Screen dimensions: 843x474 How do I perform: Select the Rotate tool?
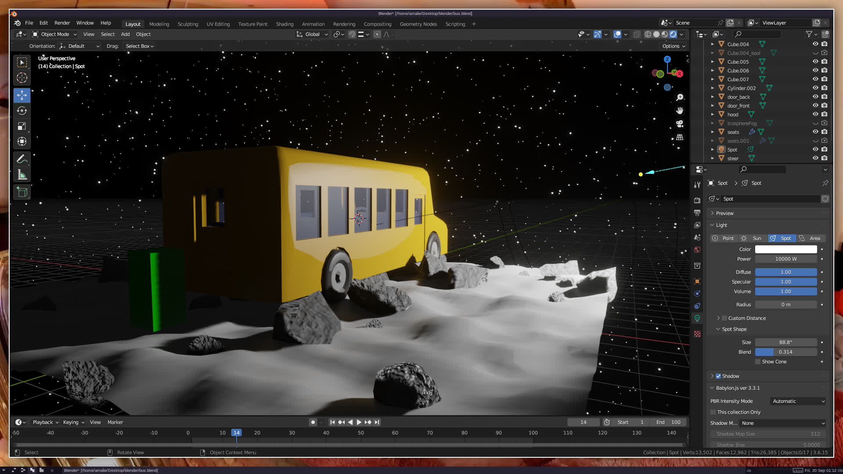(x=22, y=111)
